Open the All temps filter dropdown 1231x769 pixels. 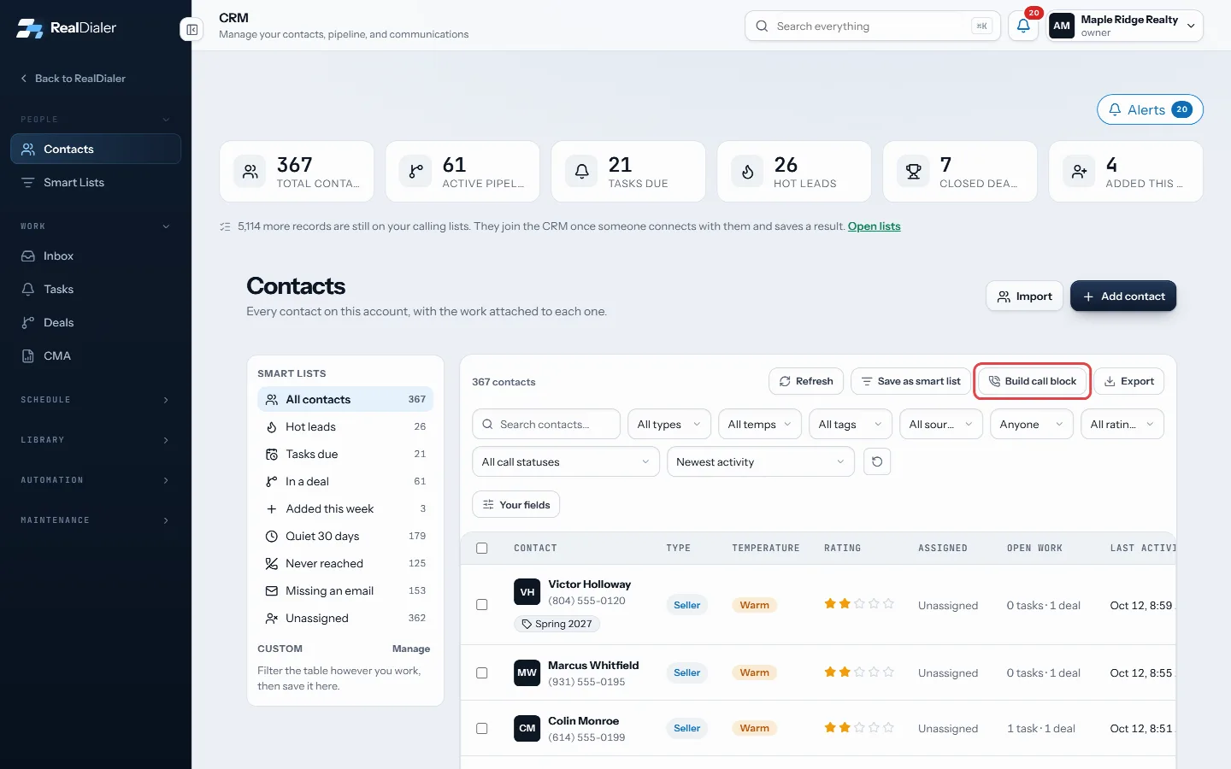(x=760, y=424)
